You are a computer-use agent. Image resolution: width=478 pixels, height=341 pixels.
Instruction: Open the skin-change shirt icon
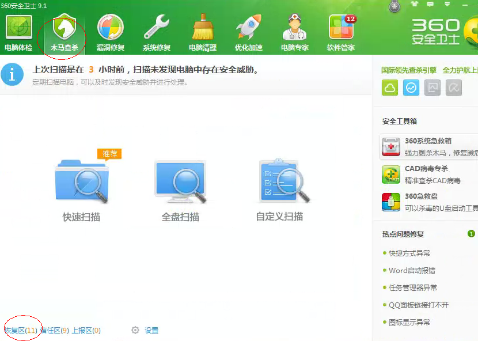pyautogui.click(x=415, y=4)
